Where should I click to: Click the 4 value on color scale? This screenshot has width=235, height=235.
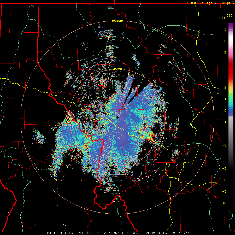tap(225, 64)
